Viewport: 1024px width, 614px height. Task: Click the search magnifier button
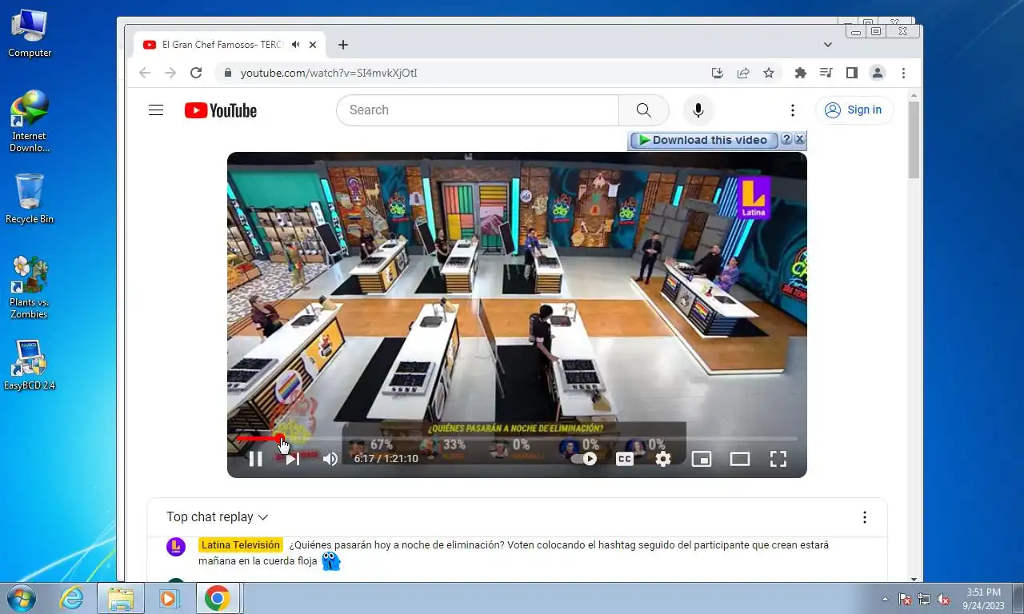point(644,110)
